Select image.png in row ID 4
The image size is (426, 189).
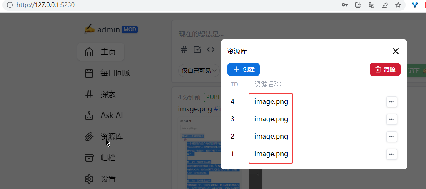coord(271,102)
